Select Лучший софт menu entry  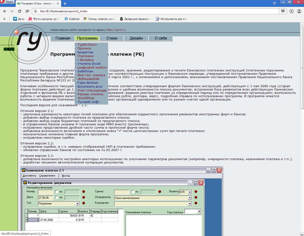[x=89, y=101]
